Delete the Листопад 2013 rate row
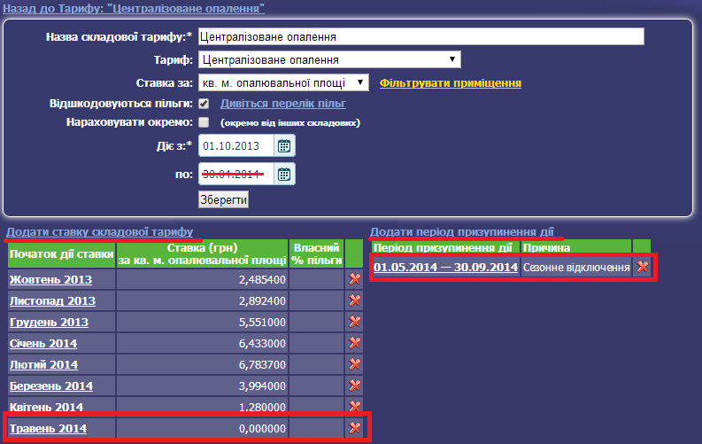702x444 pixels. pos(355,300)
